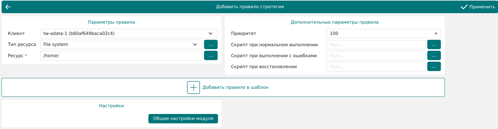
Task: Click the Скрипт при нормальном выполнении path field
Action: 376,45
